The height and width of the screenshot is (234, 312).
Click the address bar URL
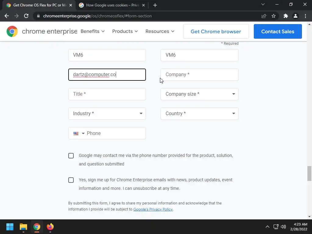(x=97, y=16)
